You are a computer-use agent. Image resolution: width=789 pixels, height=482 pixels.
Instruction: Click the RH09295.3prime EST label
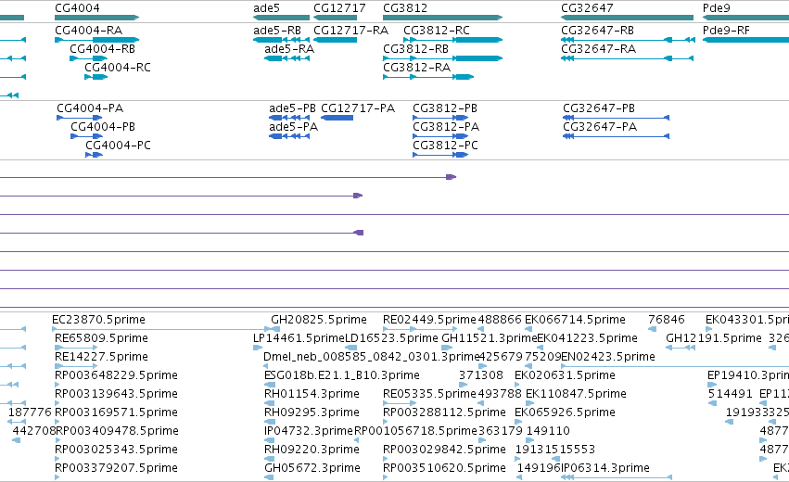coord(312,412)
